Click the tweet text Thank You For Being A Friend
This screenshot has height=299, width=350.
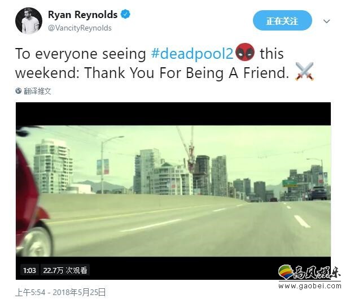click(187, 73)
